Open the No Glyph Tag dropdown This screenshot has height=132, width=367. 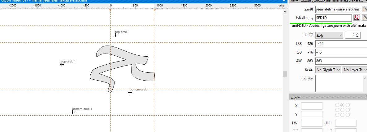[x=328, y=70]
